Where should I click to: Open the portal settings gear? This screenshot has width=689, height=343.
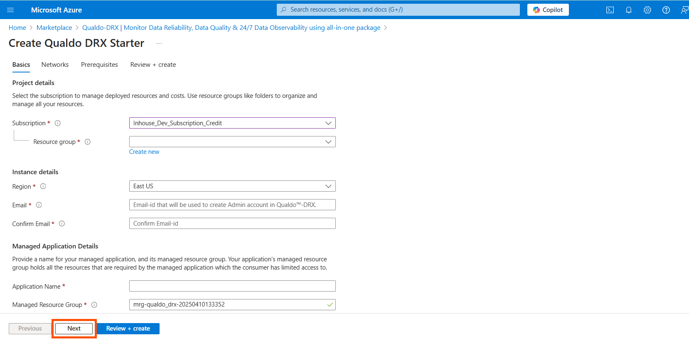(647, 10)
